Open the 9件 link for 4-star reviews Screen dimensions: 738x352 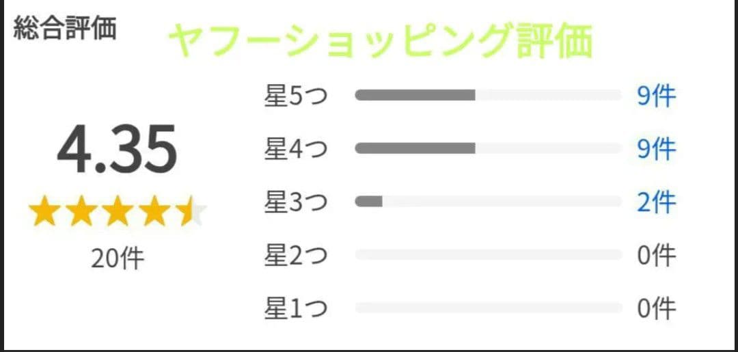point(656,149)
